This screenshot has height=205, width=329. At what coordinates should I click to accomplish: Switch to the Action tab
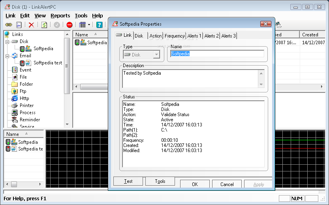coord(156,36)
